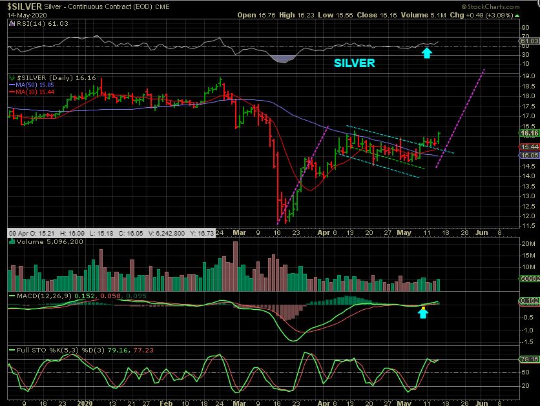Click the 14-May-2020 date in header
The width and height of the screenshot is (540, 406).
pyautogui.click(x=21, y=14)
